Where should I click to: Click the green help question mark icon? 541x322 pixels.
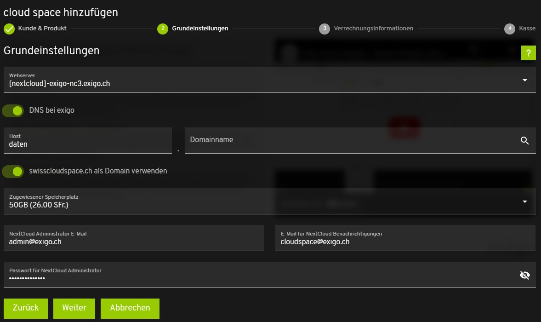click(x=528, y=53)
